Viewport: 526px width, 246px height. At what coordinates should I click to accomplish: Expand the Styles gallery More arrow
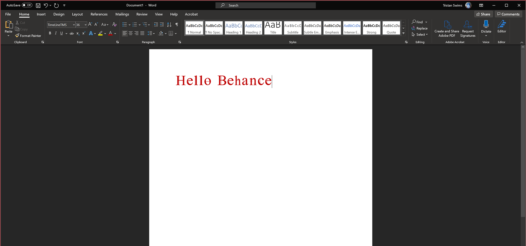[x=403, y=33]
